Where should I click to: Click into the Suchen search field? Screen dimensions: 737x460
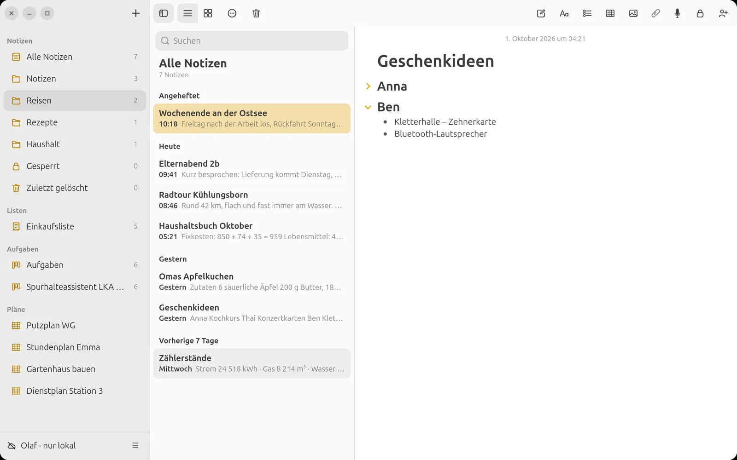coord(252,40)
